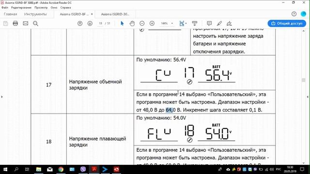Click the read mode scrolling icon
Image resolution: width=310 pixels, height=174 pixels.
[195, 24]
